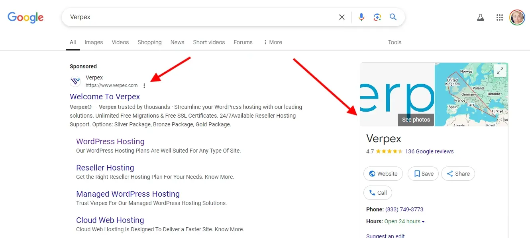The height and width of the screenshot is (238, 530).
Task: Open the Google account profile picture
Action: [517, 17]
